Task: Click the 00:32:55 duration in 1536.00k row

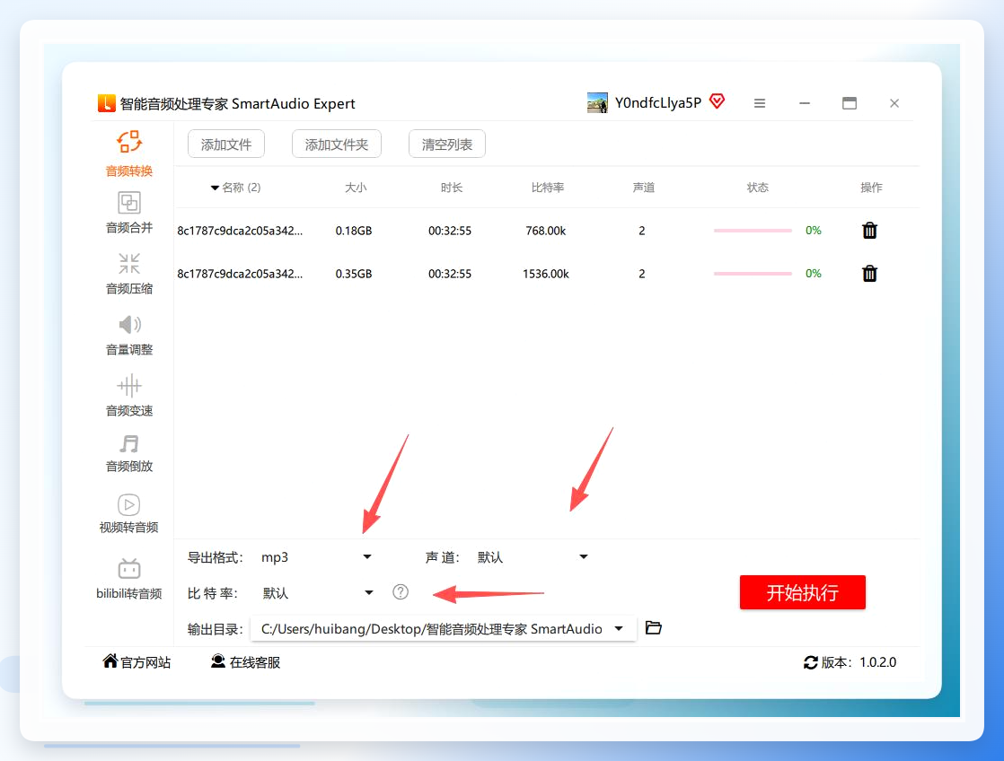Action: pyautogui.click(x=450, y=274)
